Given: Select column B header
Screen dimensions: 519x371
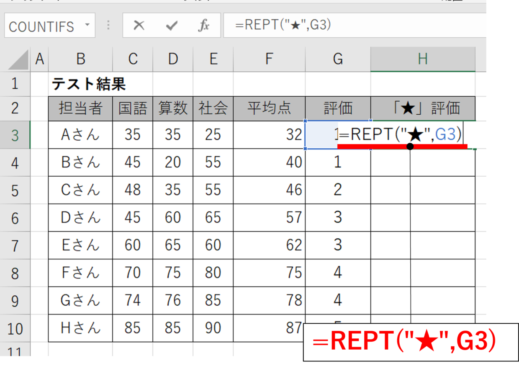Looking at the screenshot, I should (x=80, y=59).
